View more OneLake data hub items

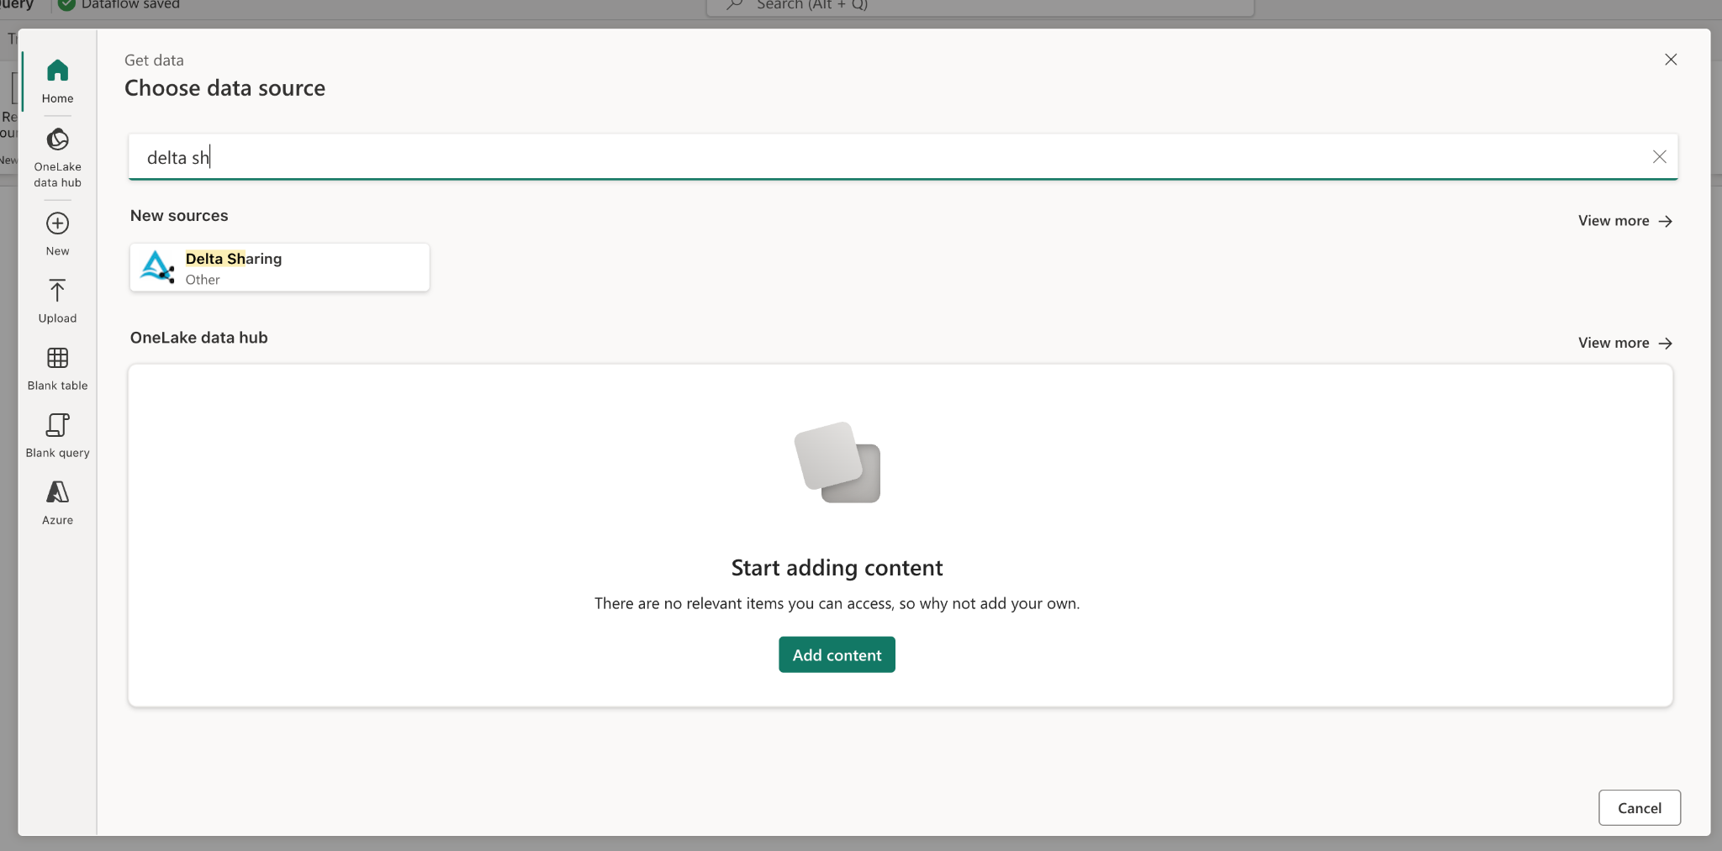[x=1624, y=343]
